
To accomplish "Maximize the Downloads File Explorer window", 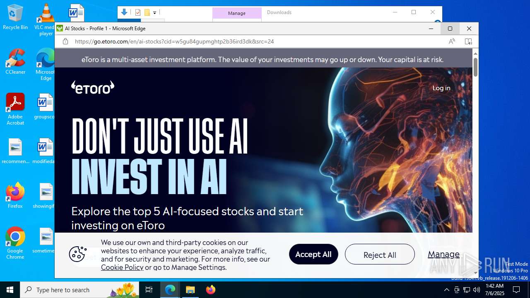I will (413, 12).
